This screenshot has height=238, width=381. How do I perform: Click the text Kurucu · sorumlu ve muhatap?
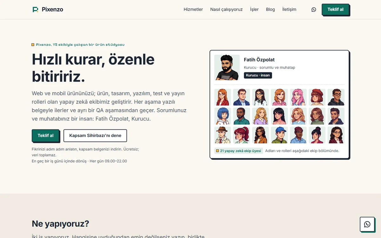(x=270, y=68)
